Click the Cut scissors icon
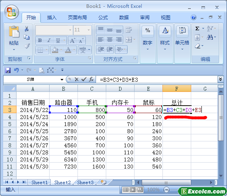Image resolution: width=227 pixels, height=196 pixels. click(26, 29)
